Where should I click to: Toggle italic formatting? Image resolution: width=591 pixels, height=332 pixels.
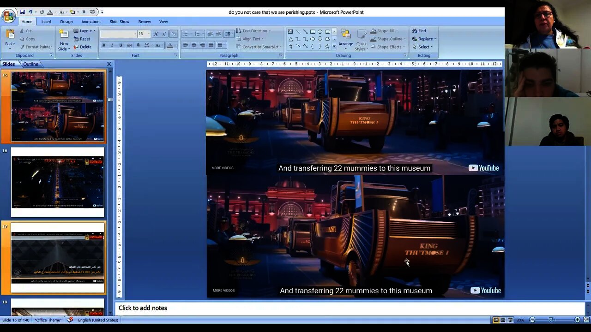point(112,45)
